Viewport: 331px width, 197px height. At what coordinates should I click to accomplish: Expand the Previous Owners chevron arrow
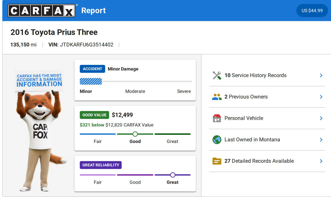(x=321, y=97)
